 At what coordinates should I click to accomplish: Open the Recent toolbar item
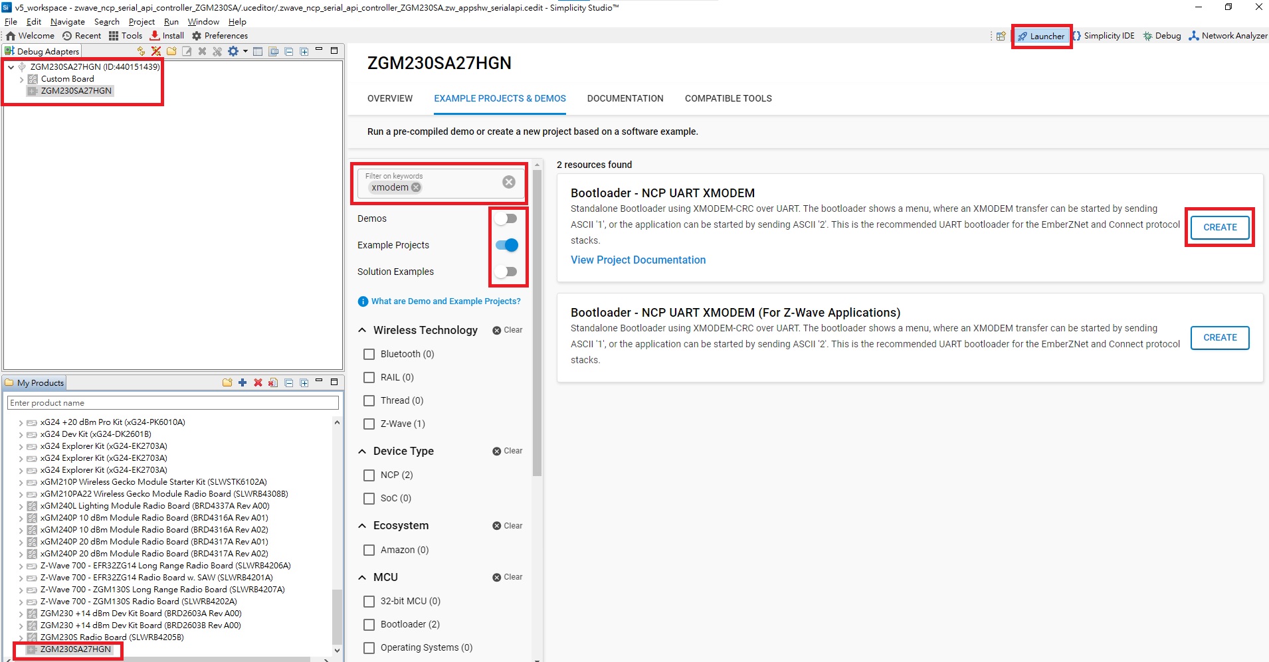[82, 36]
